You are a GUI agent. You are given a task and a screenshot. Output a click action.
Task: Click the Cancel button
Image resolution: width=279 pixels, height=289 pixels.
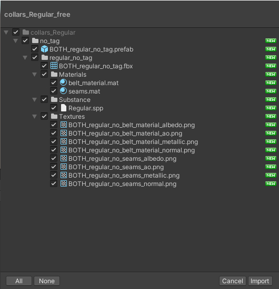(233, 281)
